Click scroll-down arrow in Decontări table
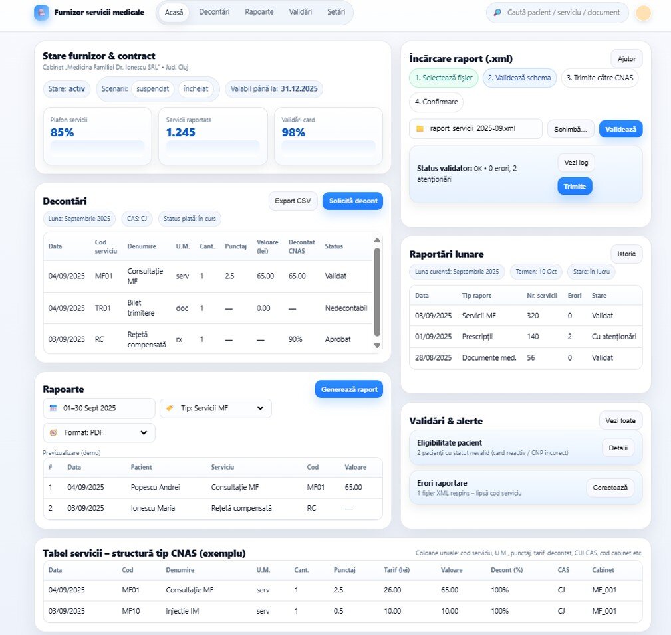 point(377,345)
